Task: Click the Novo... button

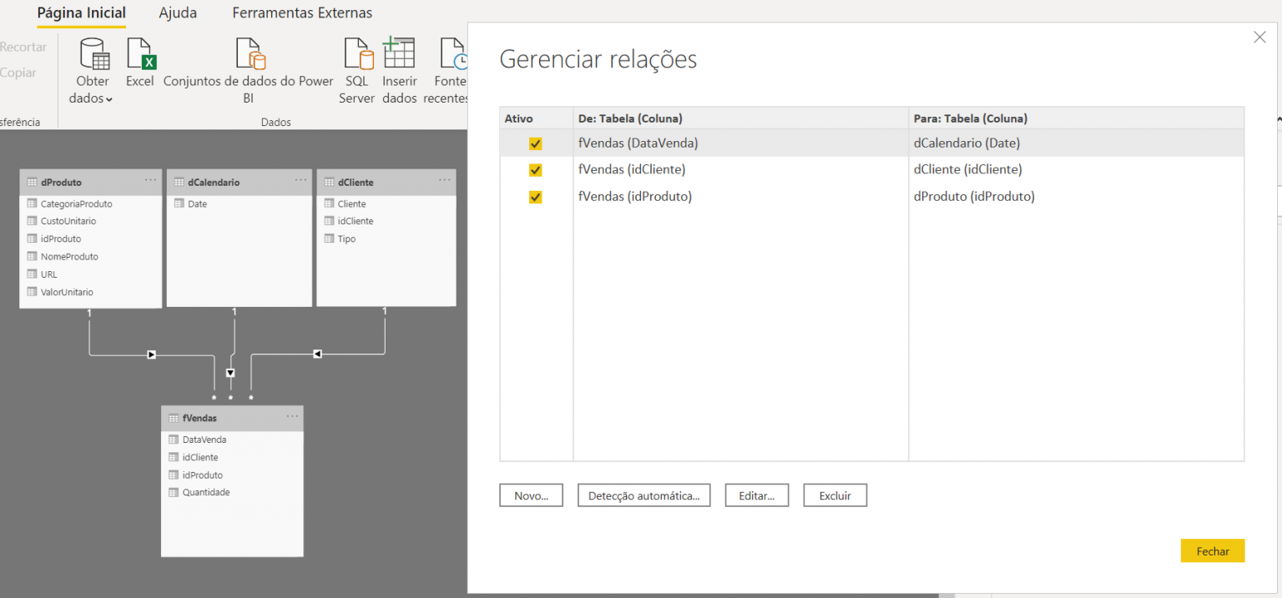Action: (x=531, y=495)
